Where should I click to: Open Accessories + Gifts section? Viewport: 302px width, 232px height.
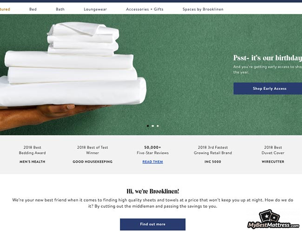pyautogui.click(x=145, y=9)
